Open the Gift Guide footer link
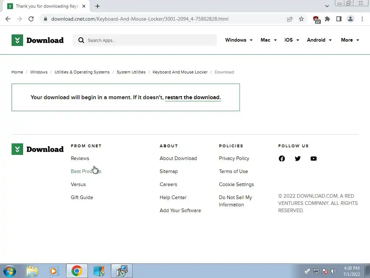This screenshot has height=278, width=370. pos(82,197)
